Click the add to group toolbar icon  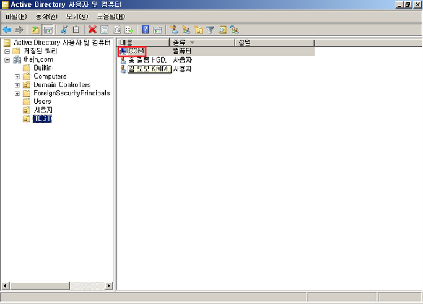click(235, 30)
